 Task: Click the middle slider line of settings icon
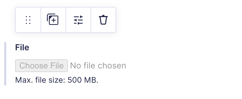78,20
